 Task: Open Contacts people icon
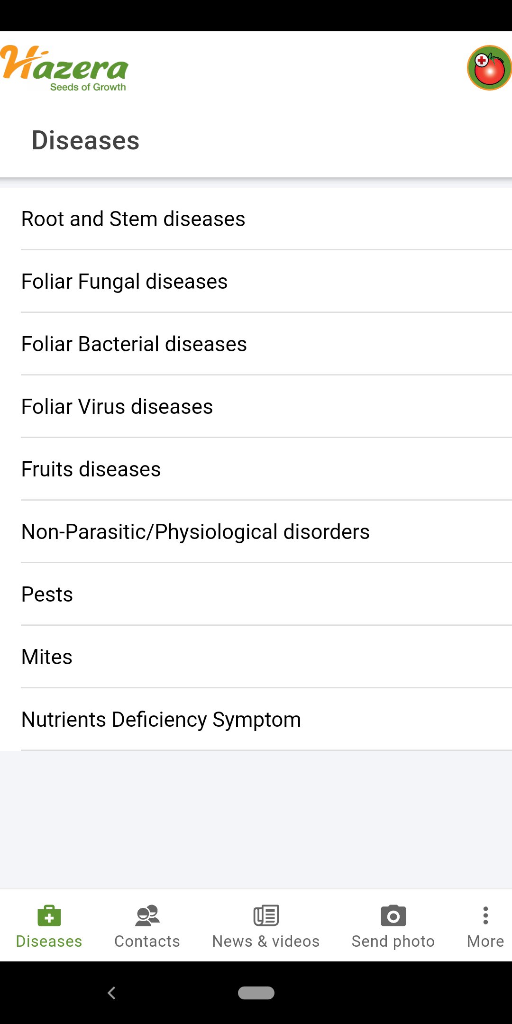[x=147, y=915]
